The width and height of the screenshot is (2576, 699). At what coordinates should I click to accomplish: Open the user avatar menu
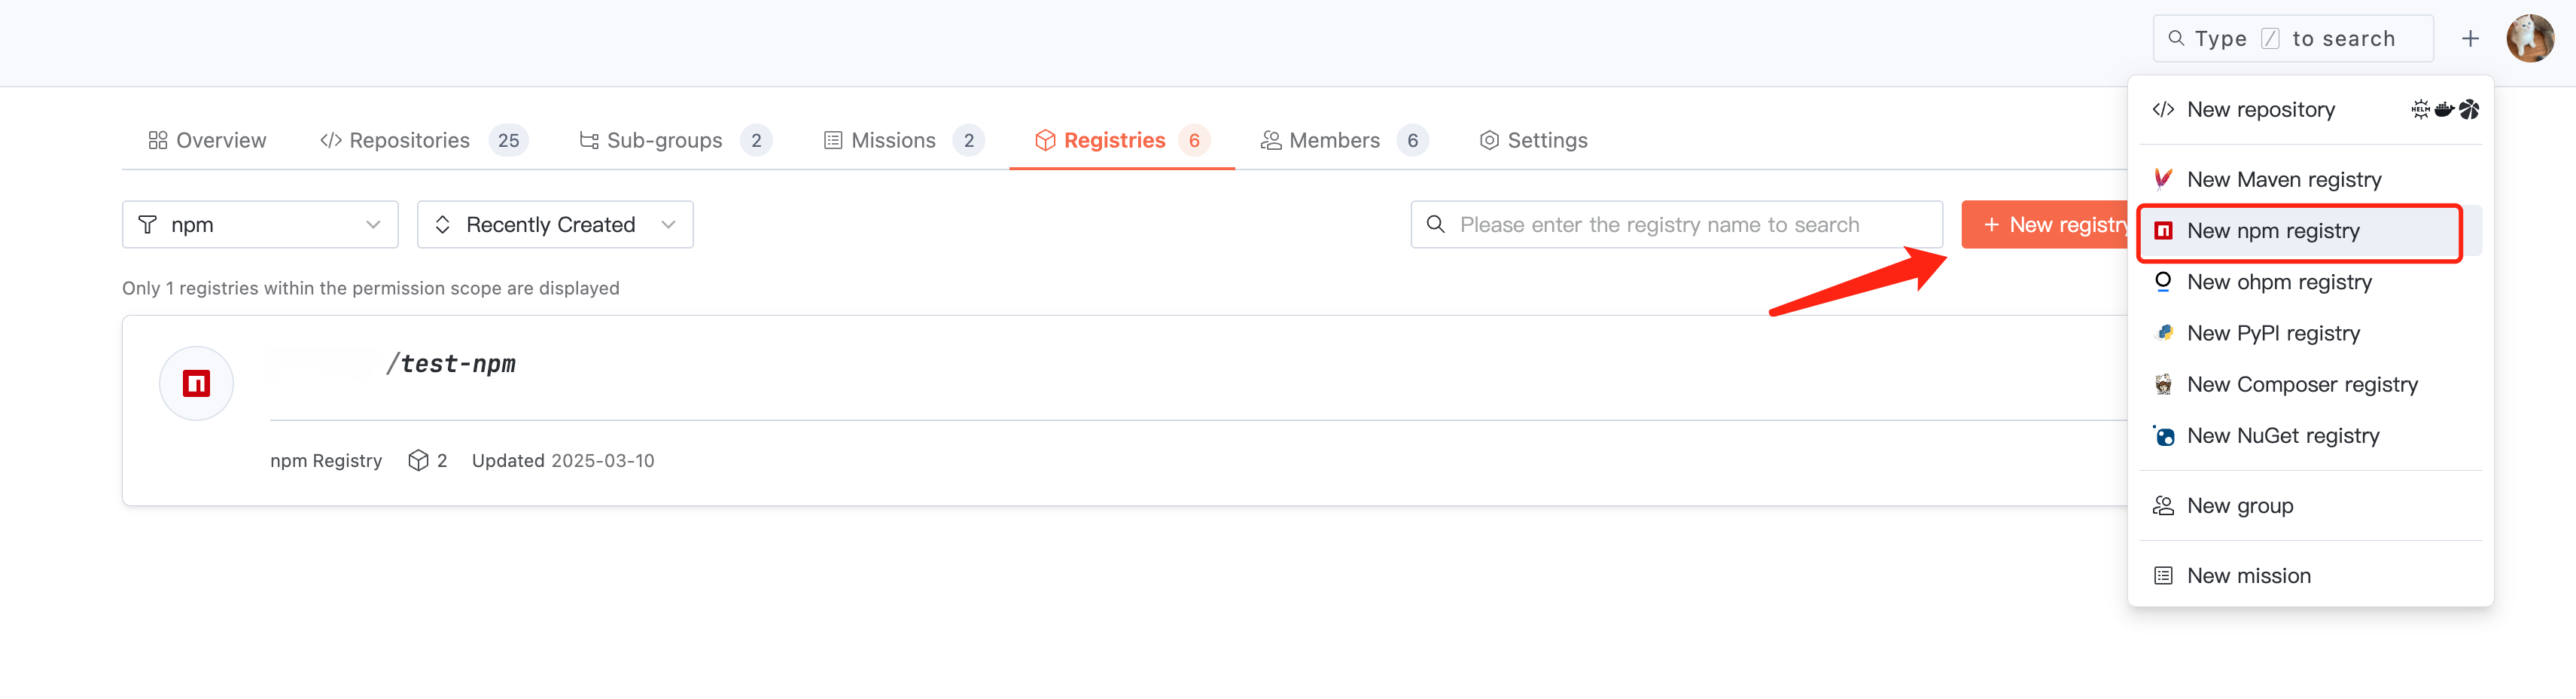point(2529,39)
